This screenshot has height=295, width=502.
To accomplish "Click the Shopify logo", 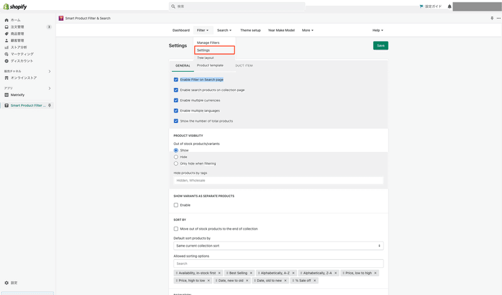I will [15, 6].
